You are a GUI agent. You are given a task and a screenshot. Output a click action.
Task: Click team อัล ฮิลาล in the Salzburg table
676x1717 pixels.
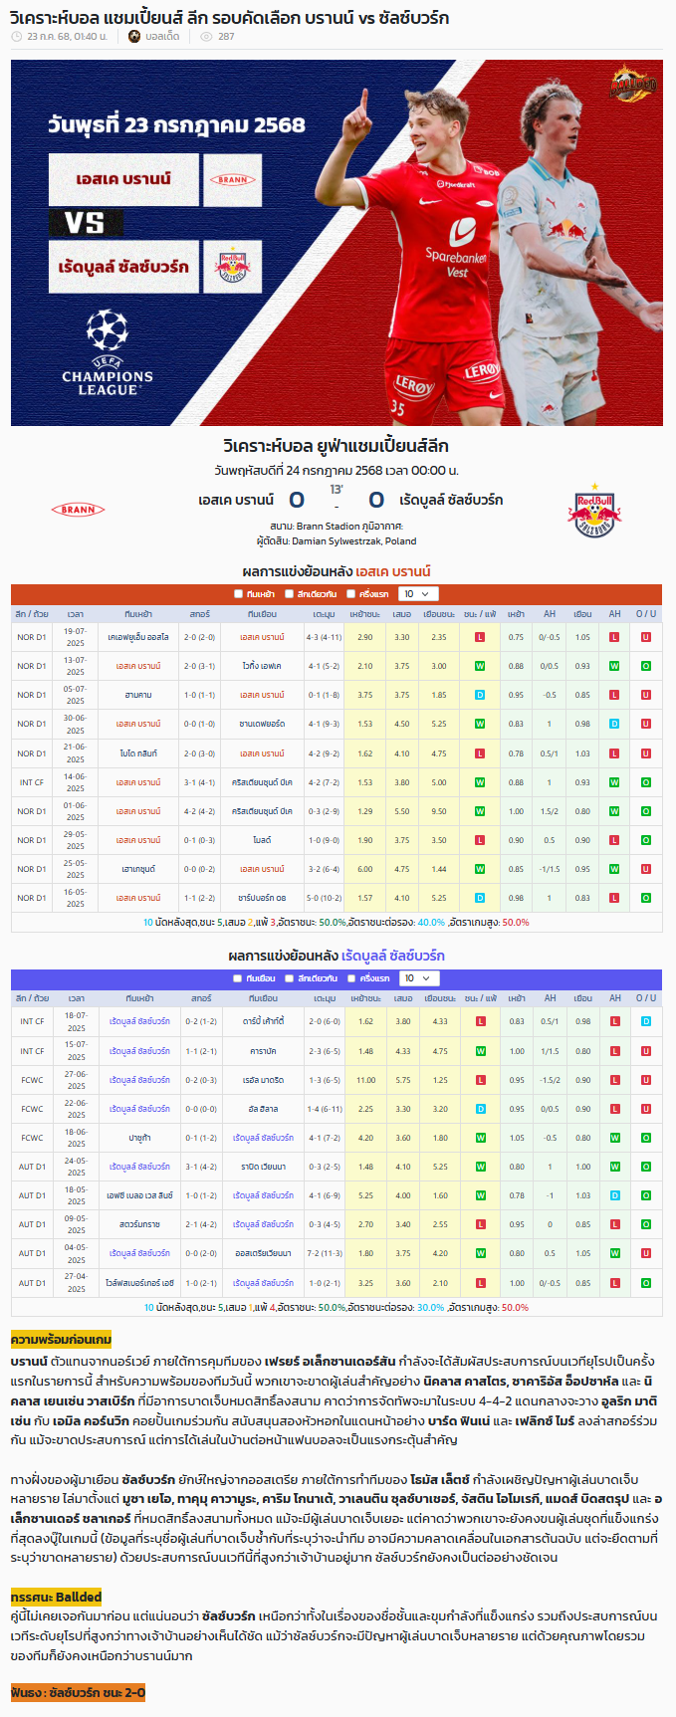point(263,1109)
